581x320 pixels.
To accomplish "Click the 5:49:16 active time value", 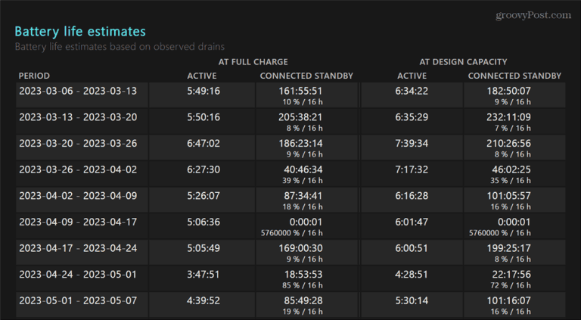I will (204, 91).
